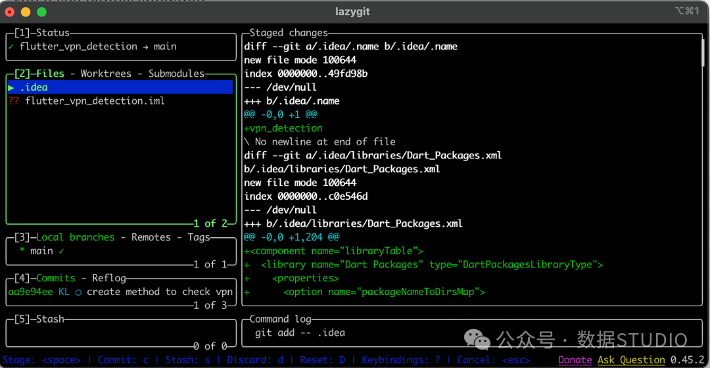The height and width of the screenshot is (368, 710).
Task: Switch to the Remotes tab
Action: coord(151,237)
